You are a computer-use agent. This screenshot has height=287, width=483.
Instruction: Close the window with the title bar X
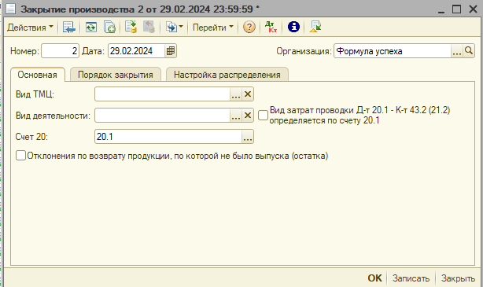473,9
